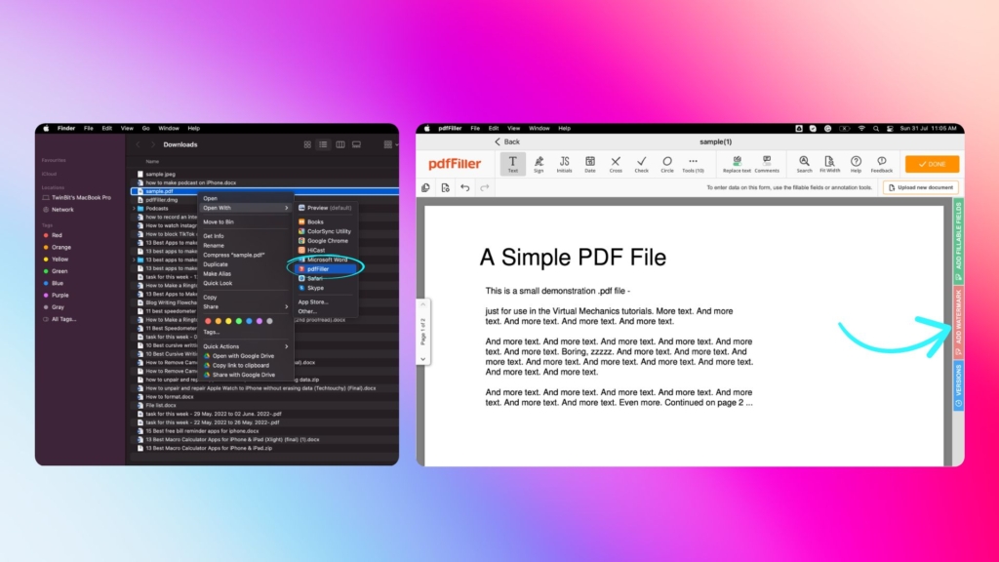The image size is (999, 562).
Task: Select Preview (default) in submenu
Action: 326,208
